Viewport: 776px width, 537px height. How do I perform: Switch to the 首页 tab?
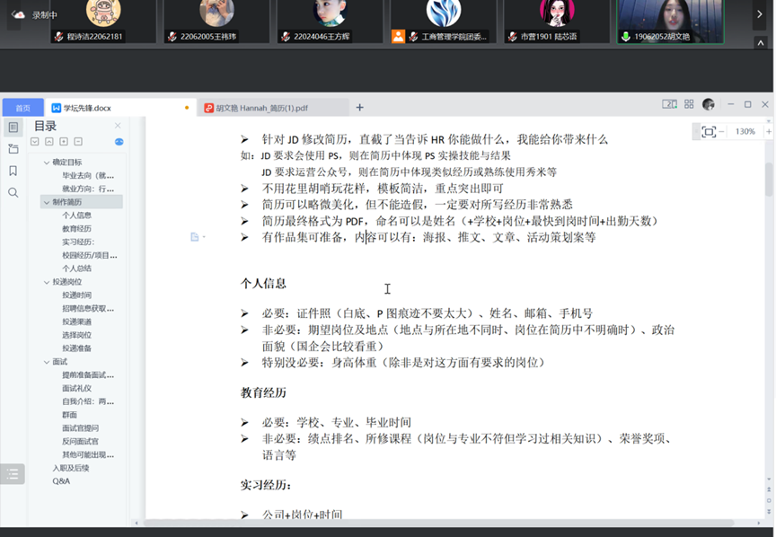[x=22, y=108]
